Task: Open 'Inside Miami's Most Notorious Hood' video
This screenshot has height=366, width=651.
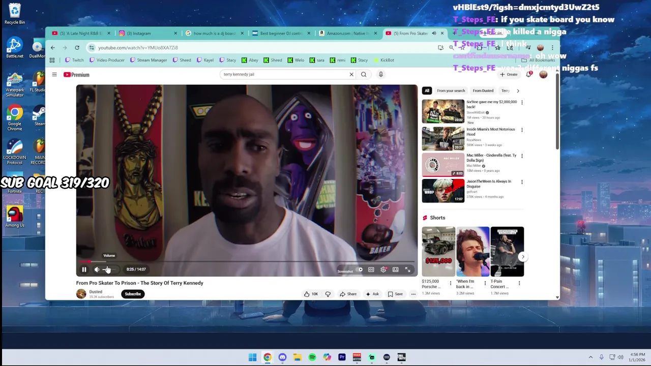Action: tap(443, 138)
